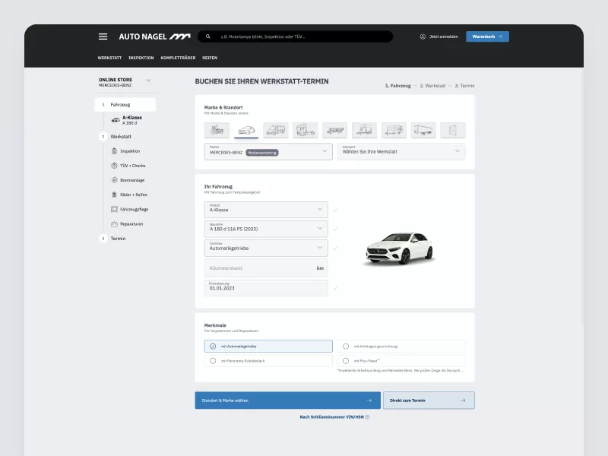Open the Modell A-Klasse dropdown
The image size is (608, 456).
[266, 210]
